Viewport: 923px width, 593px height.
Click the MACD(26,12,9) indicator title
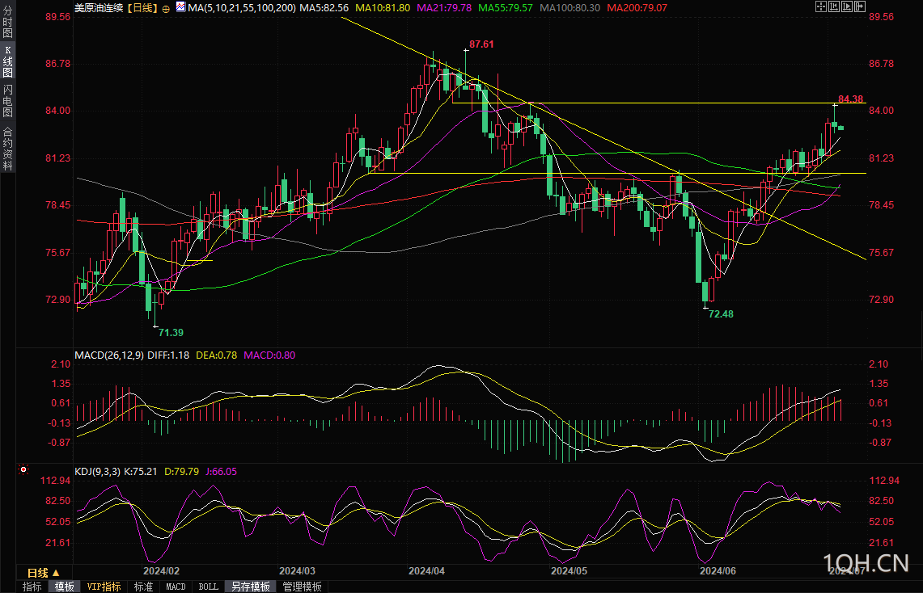(109, 355)
